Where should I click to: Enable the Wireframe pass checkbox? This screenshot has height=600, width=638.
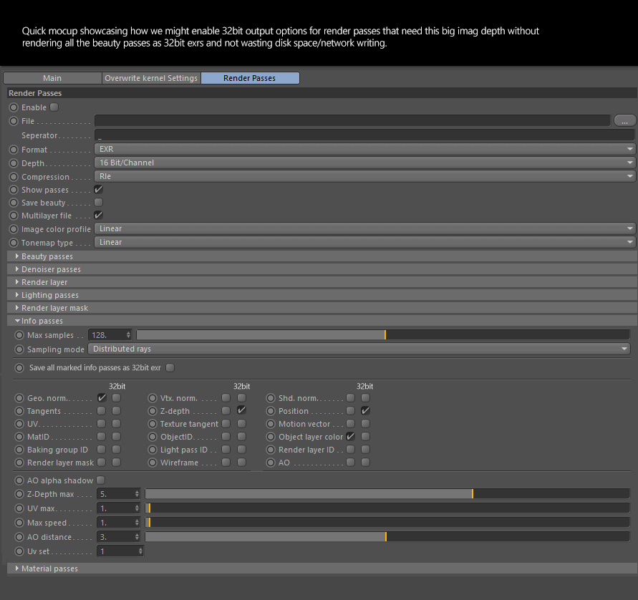tap(226, 463)
